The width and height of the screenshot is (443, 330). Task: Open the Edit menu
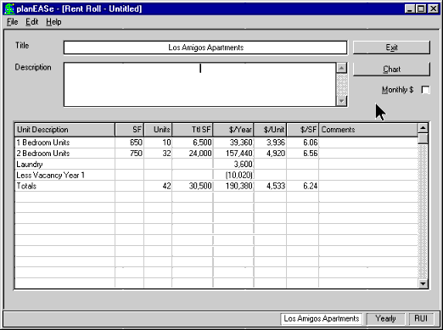(32, 22)
